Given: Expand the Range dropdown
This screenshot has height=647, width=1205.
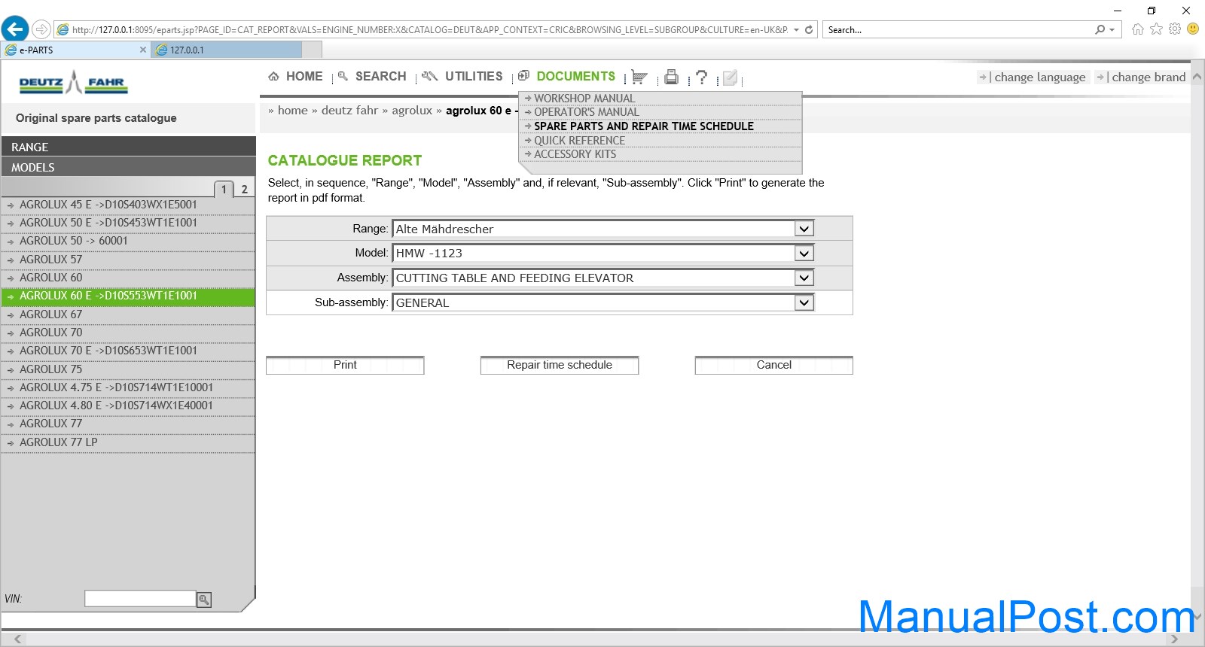Looking at the screenshot, I should 804,229.
